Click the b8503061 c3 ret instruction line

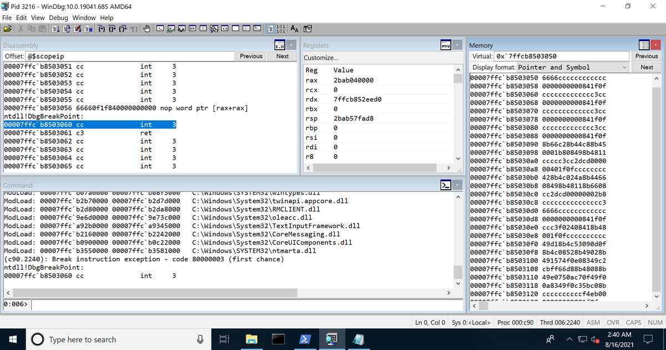(78, 133)
